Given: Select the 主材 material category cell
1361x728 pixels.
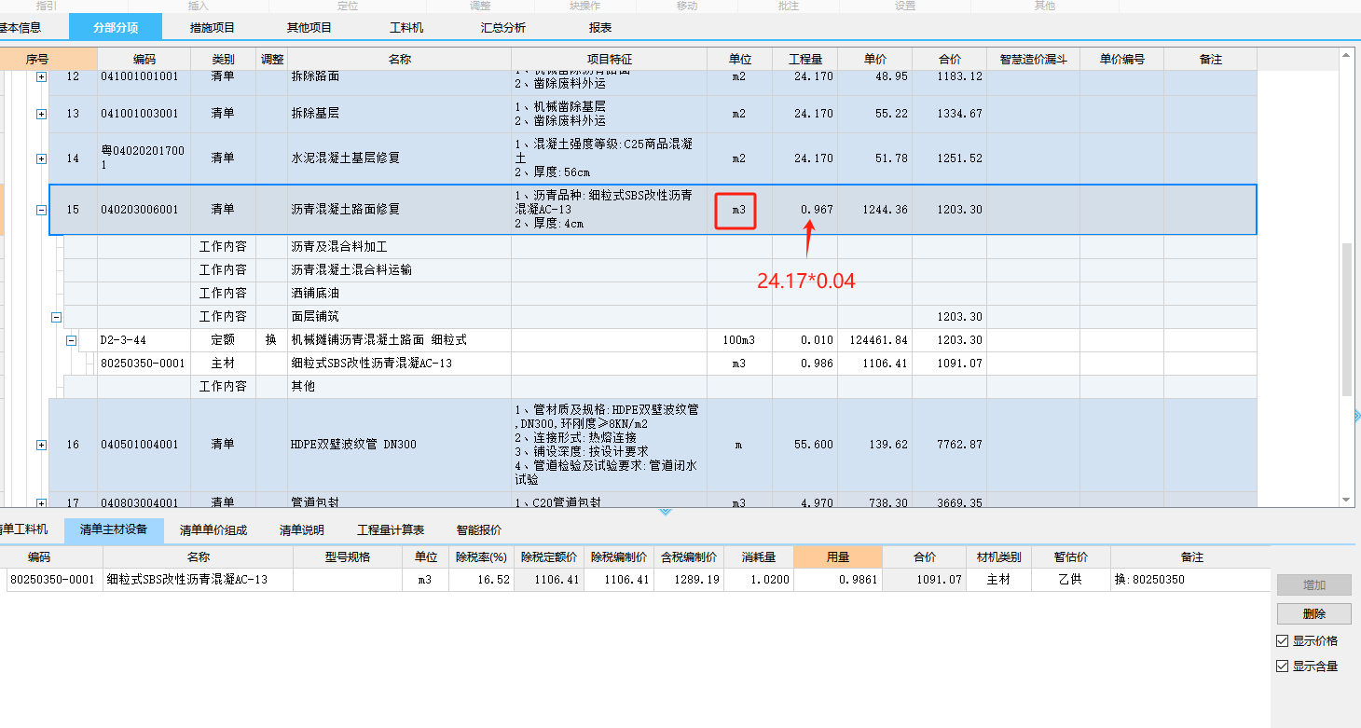Looking at the screenshot, I should tap(998, 580).
